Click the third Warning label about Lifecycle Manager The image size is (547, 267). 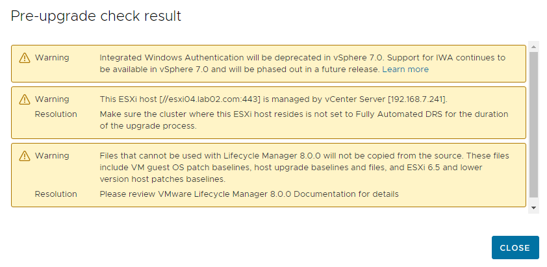(52, 155)
